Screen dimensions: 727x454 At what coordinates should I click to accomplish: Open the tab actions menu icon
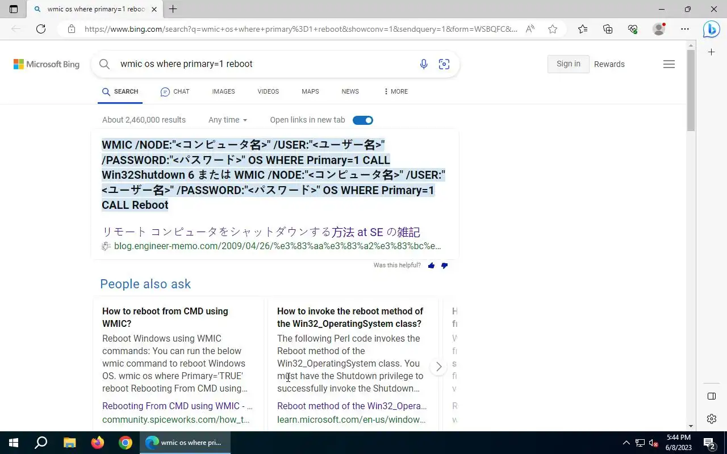tap(14, 9)
